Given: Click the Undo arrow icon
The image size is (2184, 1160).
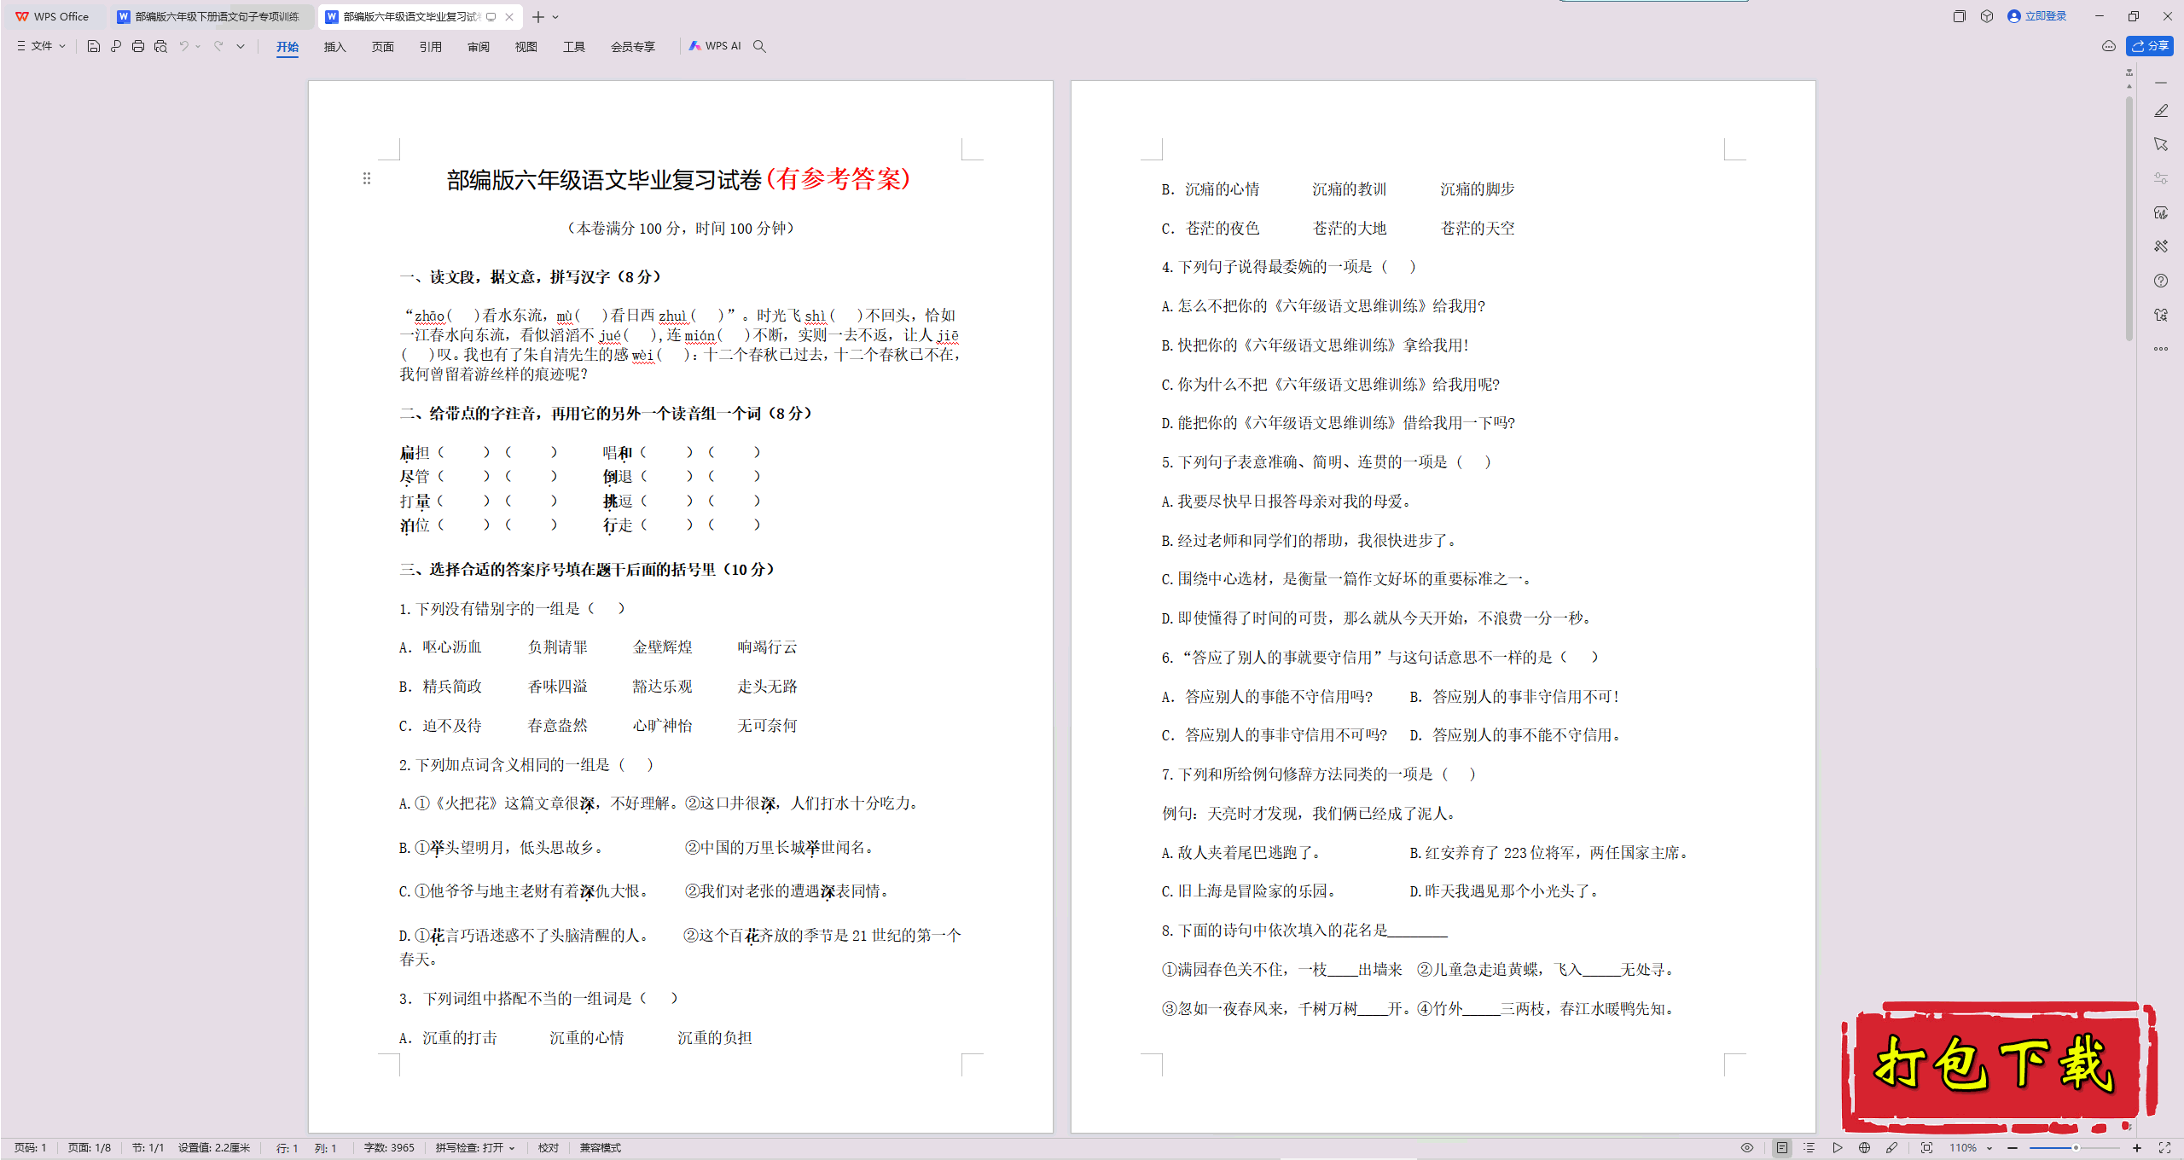Looking at the screenshot, I should 183,46.
